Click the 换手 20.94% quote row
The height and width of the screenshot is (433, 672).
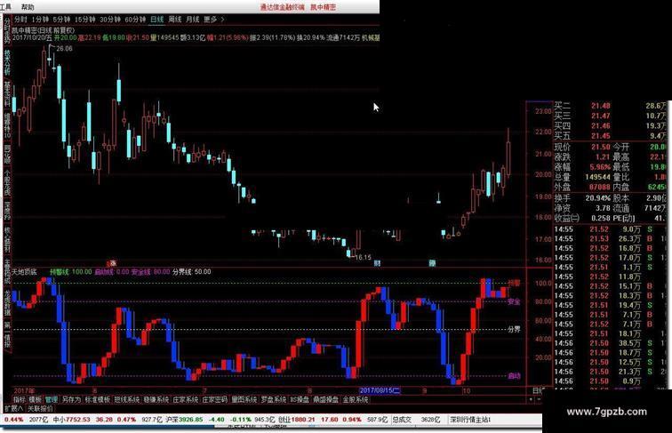tap(582, 198)
